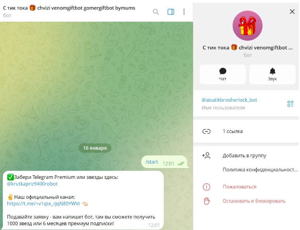Screen dimensions: 300x230
Task: Click the бот subtitle under chat title
Action: (x=7, y=16)
